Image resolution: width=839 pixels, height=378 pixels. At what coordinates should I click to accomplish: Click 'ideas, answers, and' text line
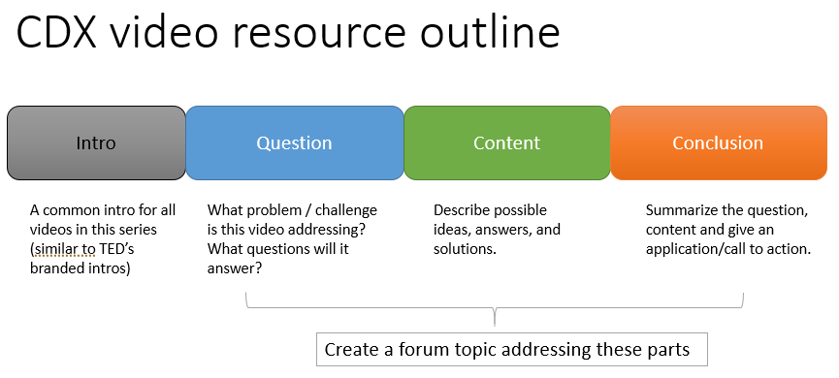(497, 230)
